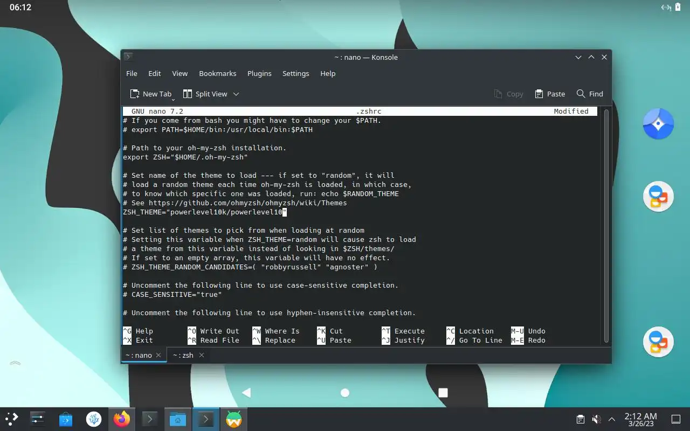
Task: Launch Discover software store from taskbar
Action: coord(65,419)
